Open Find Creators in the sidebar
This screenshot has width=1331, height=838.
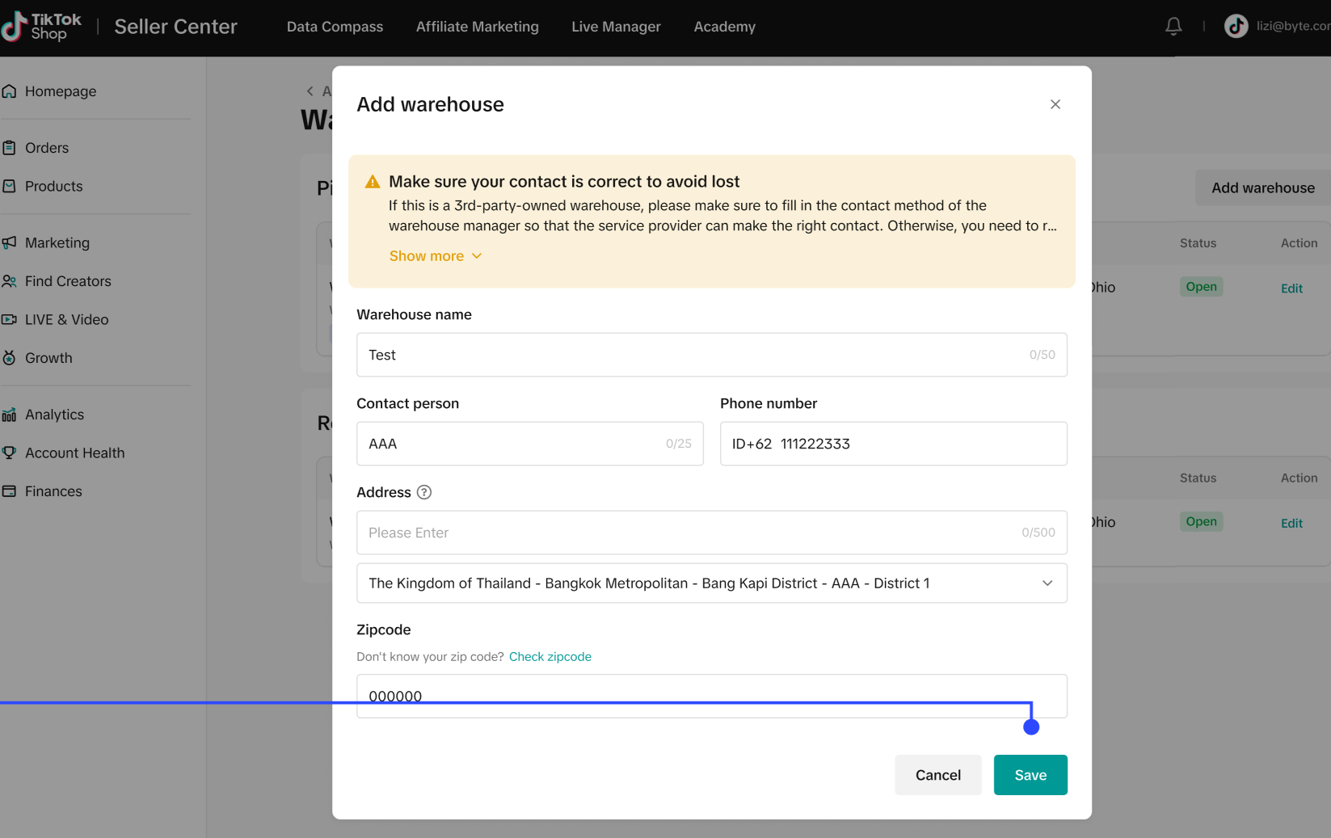[68, 281]
